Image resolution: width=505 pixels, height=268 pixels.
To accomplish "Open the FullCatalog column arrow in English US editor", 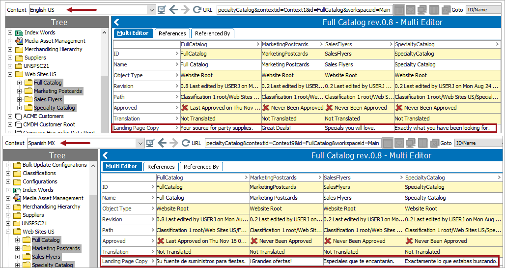I will coord(258,44).
